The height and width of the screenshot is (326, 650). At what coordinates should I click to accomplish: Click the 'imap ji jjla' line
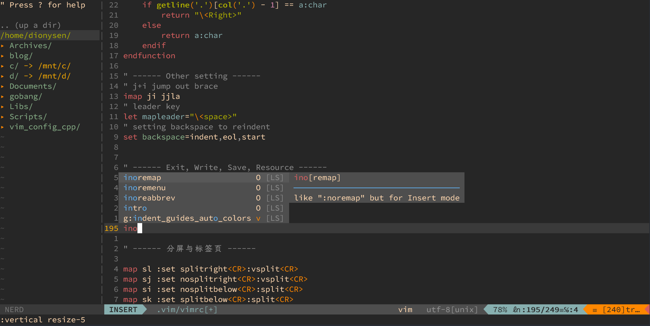point(152,96)
